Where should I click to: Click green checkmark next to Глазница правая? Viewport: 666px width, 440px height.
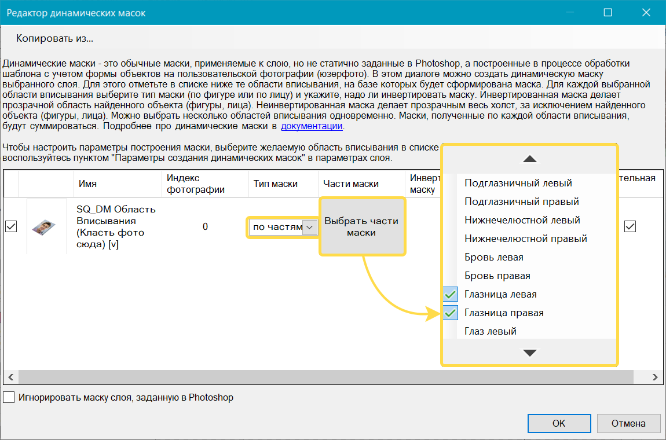pyautogui.click(x=451, y=313)
